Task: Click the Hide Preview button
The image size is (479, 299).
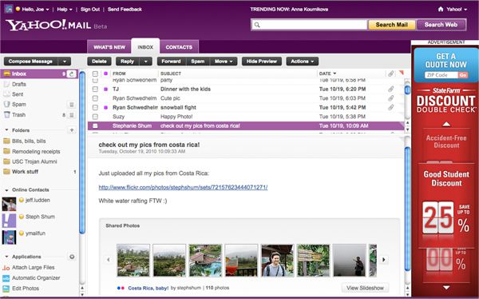Action: pyautogui.click(x=262, y=62)
